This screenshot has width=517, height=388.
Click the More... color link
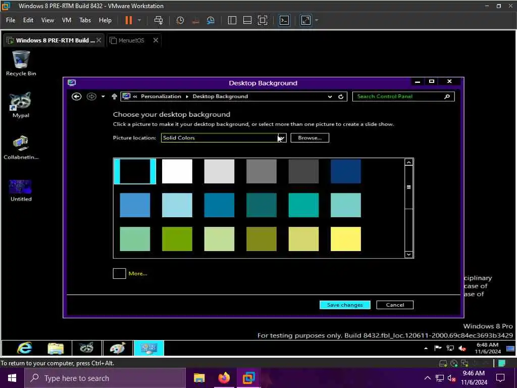[x=138, y=273]
